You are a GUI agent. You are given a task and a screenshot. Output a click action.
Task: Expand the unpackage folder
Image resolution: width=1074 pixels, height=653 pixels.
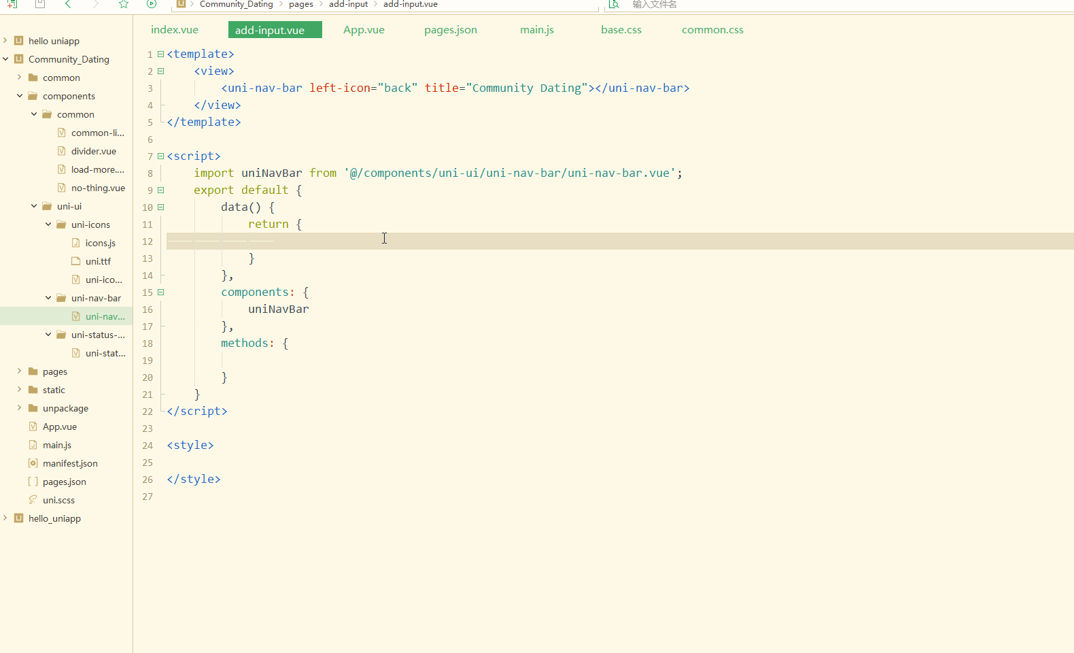[x=19, y=407]
